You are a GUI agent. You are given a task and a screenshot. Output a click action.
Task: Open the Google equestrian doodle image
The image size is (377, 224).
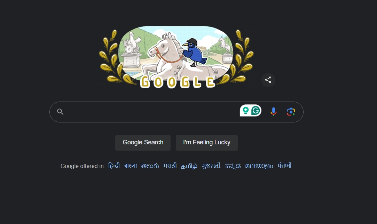pos(176,57)
